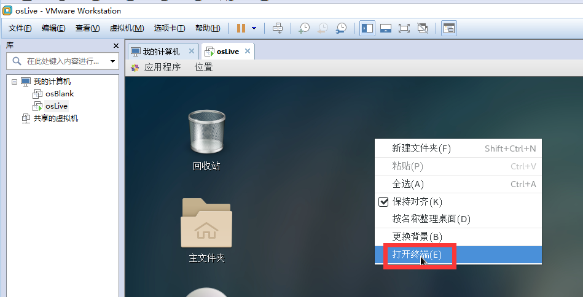The image size is (583, 297).
Task: Open the library search dropdown arrow
Action: 112,61
